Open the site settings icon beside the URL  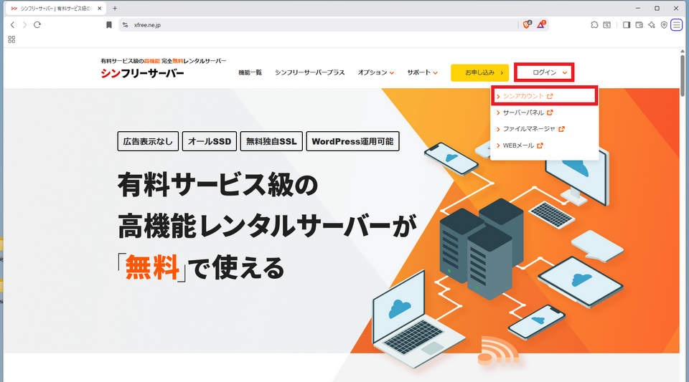(125, 24)
